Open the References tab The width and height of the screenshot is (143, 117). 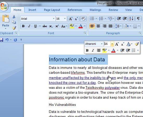click(x=75, y=10)
